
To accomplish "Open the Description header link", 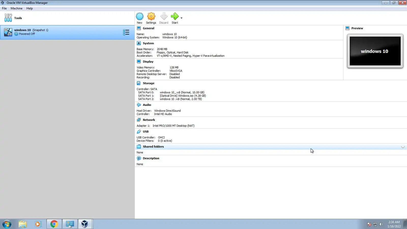I will tap(151, 158).
